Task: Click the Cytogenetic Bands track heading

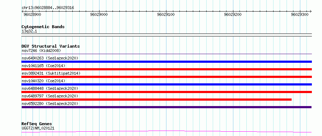Action: click(43, 27)
